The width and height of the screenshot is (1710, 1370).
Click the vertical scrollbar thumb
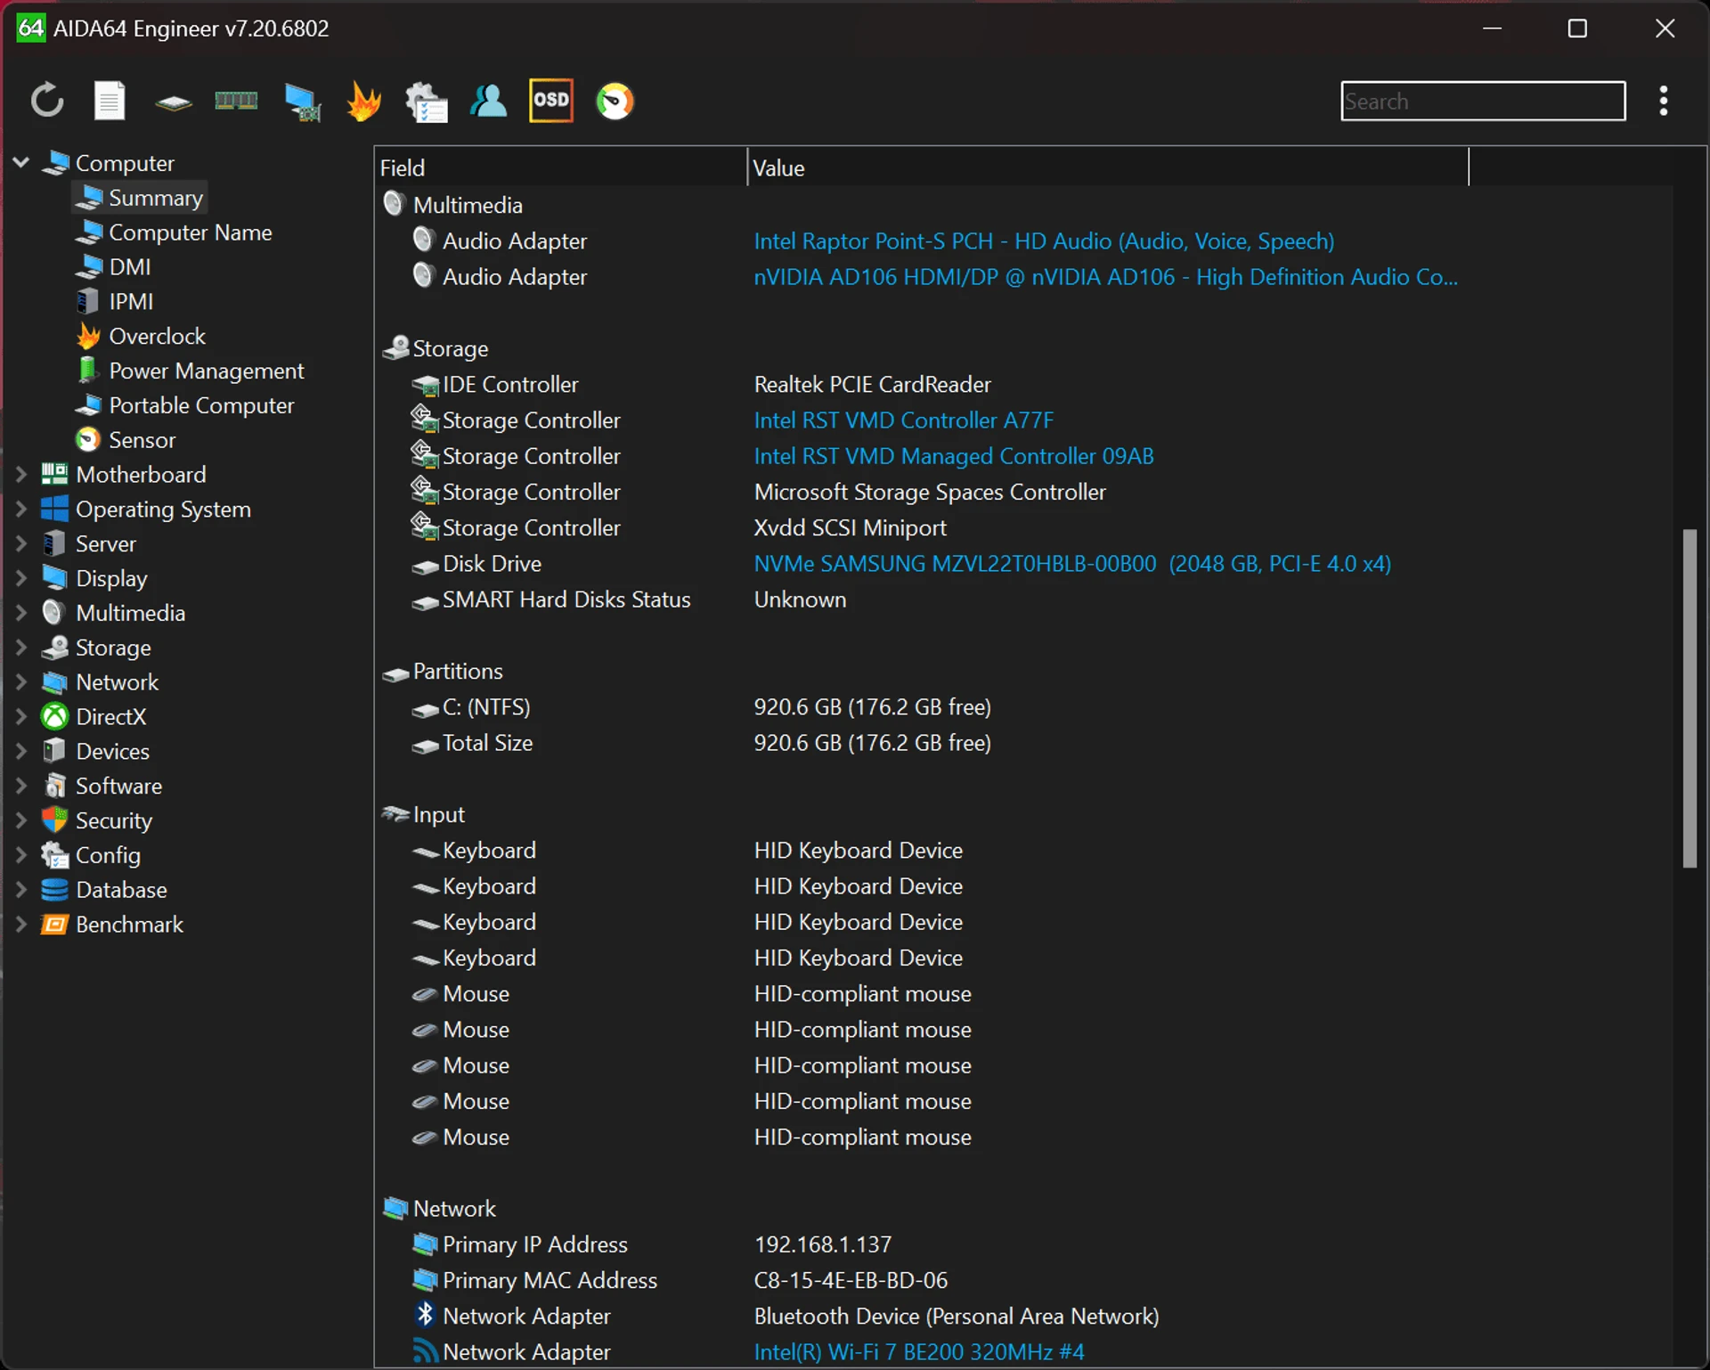1689,697
